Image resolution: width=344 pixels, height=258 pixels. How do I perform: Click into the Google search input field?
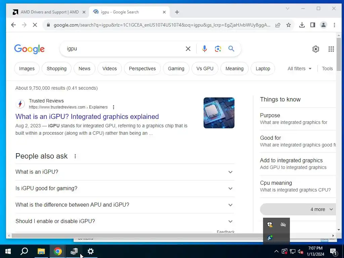pyautogui.click(x=125, y=49)
